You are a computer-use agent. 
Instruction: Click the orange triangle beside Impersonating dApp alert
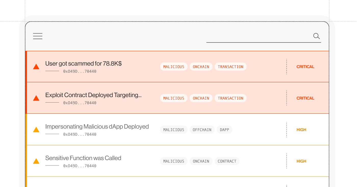click(x=36, y=130)
